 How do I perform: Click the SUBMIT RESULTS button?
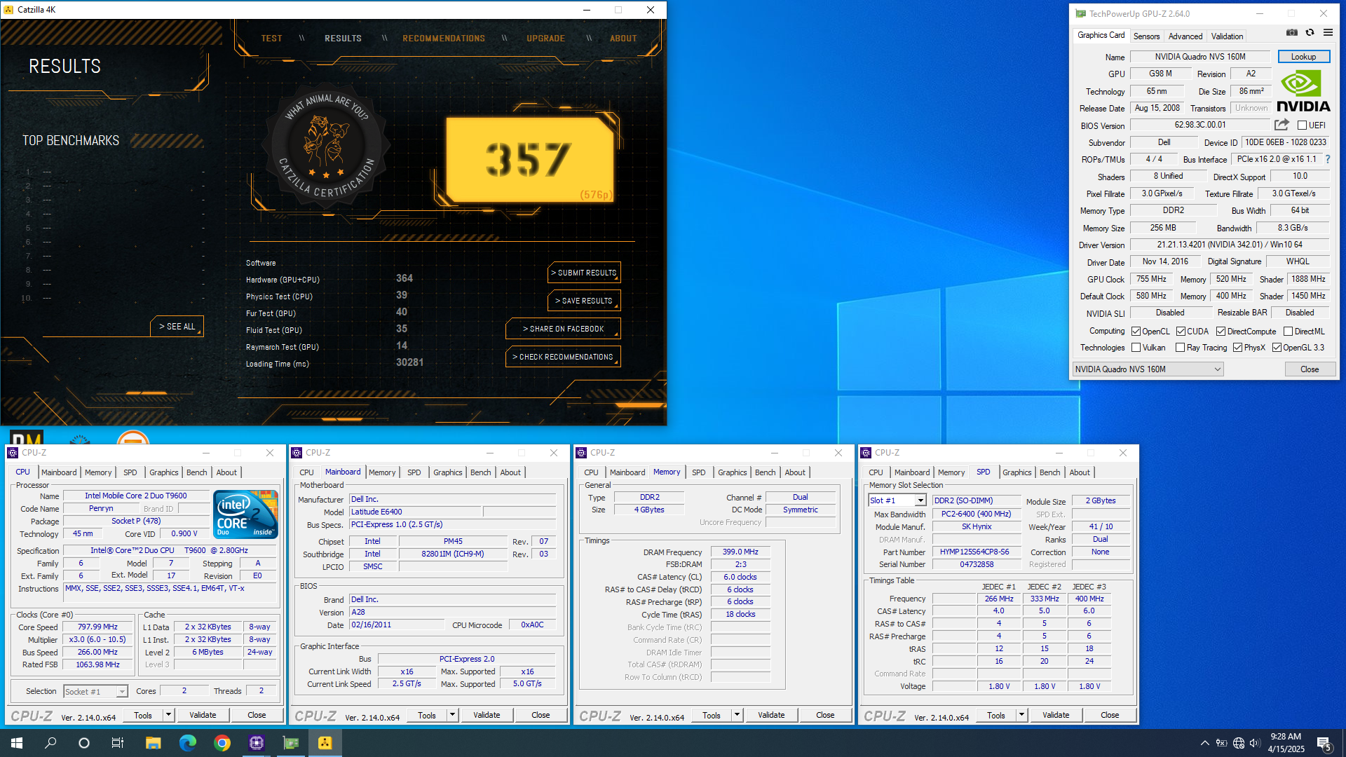coord(583,273)
